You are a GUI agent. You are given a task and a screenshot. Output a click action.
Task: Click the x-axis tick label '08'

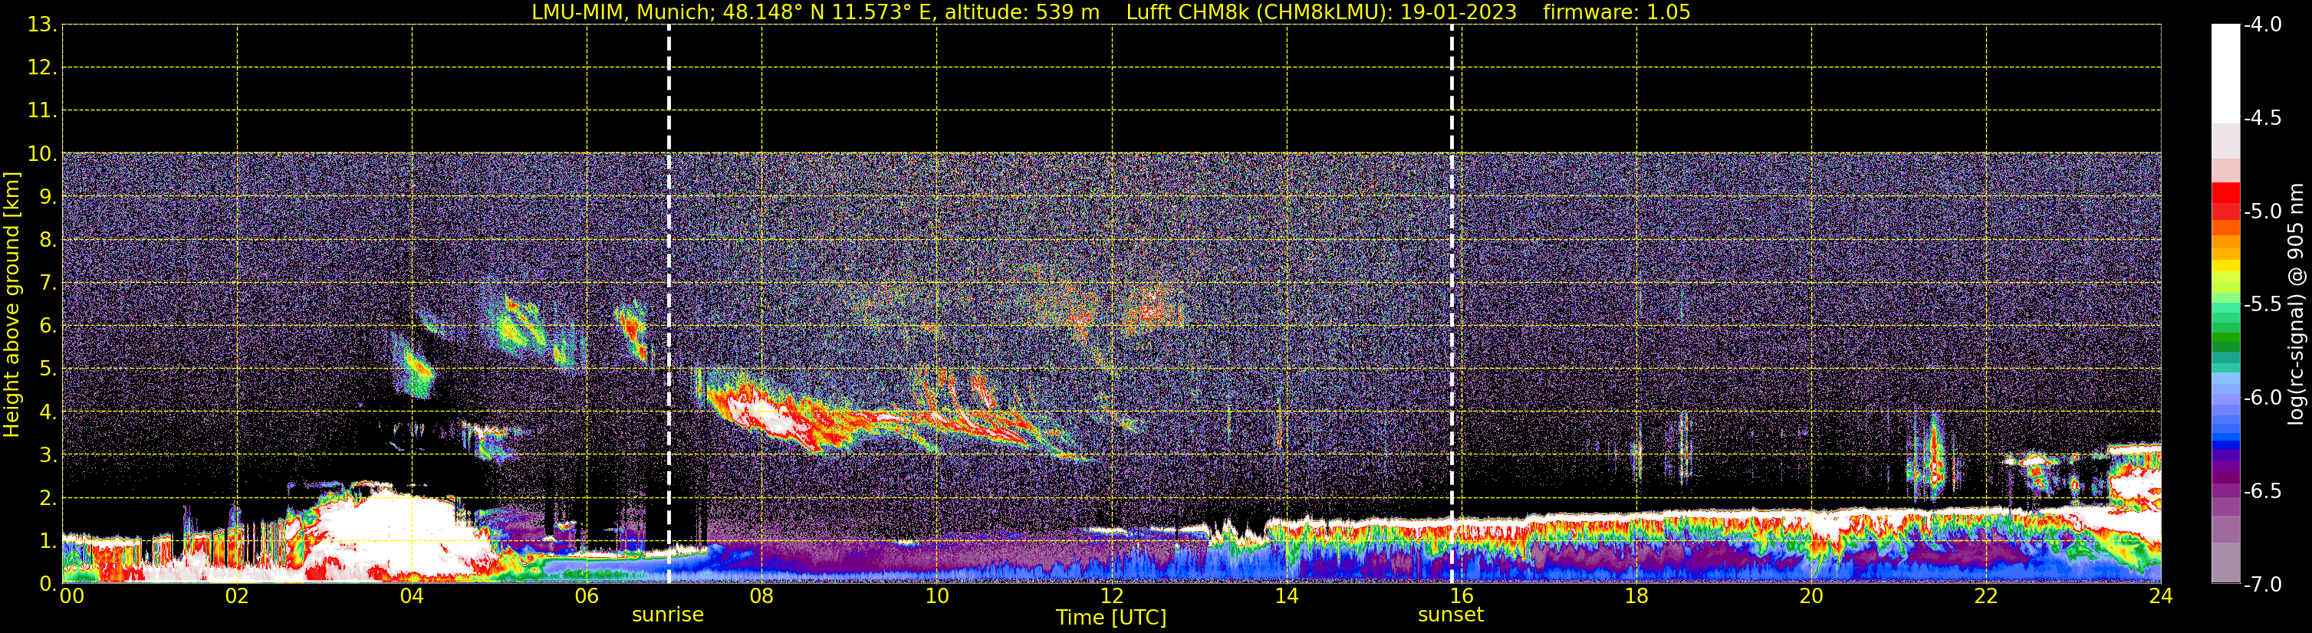pos(762,596)
